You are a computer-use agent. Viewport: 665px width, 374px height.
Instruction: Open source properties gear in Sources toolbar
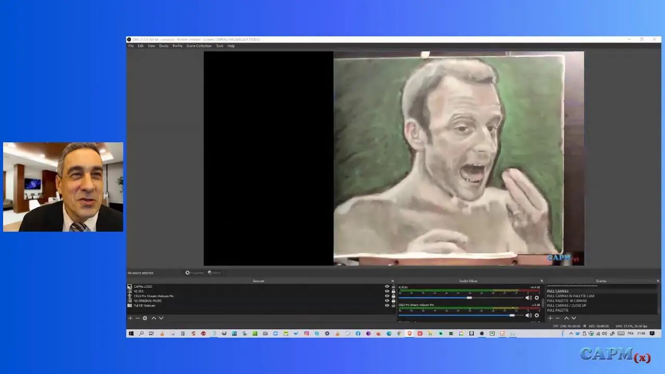pyautogui.click(x=145, y=318)
